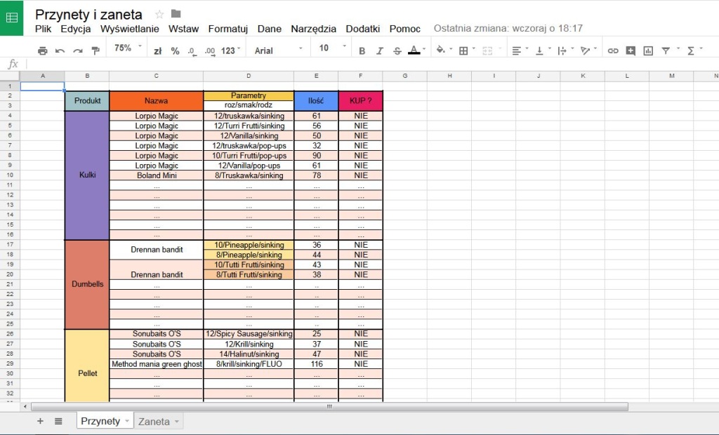Click the scroll left arrow

25,406
